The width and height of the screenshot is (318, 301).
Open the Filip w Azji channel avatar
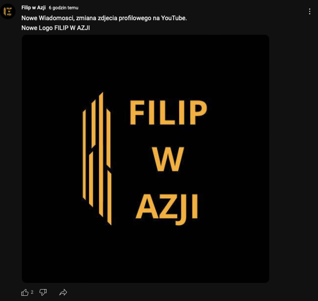8,11
